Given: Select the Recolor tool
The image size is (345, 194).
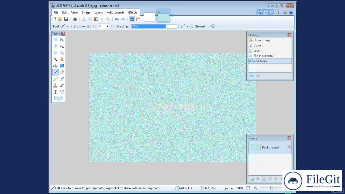Looking at the screenshot, I should pyautogui.click(x=62, y=85).
